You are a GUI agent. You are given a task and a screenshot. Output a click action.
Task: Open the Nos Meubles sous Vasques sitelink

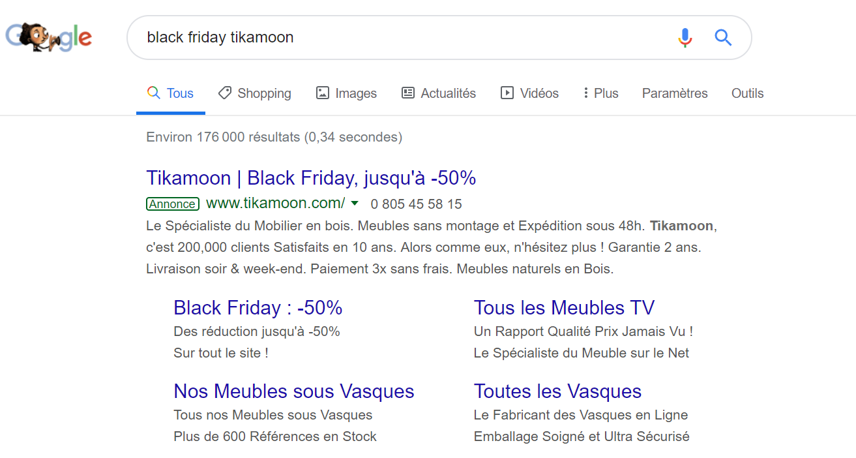tap(294, 391)
